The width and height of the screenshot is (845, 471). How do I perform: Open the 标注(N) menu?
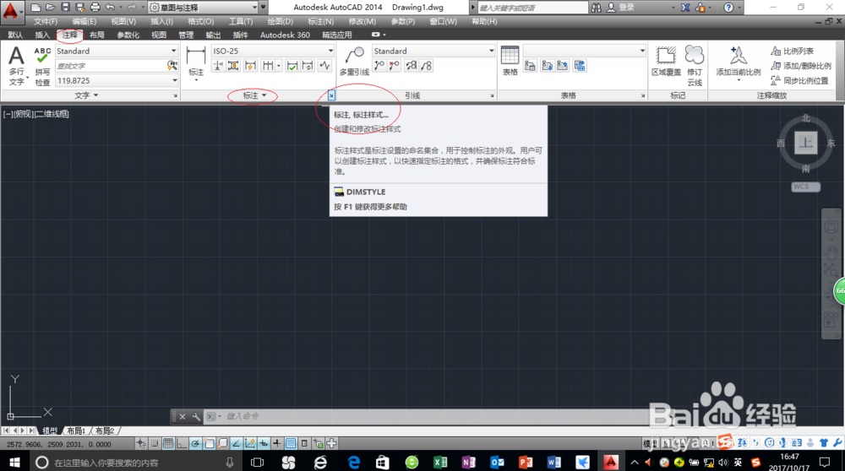[320, 22]
